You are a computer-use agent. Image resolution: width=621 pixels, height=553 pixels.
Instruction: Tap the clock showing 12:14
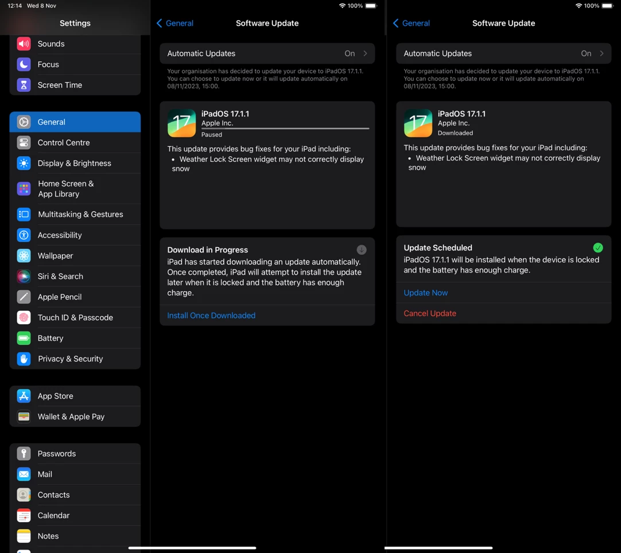pos(15,6)
